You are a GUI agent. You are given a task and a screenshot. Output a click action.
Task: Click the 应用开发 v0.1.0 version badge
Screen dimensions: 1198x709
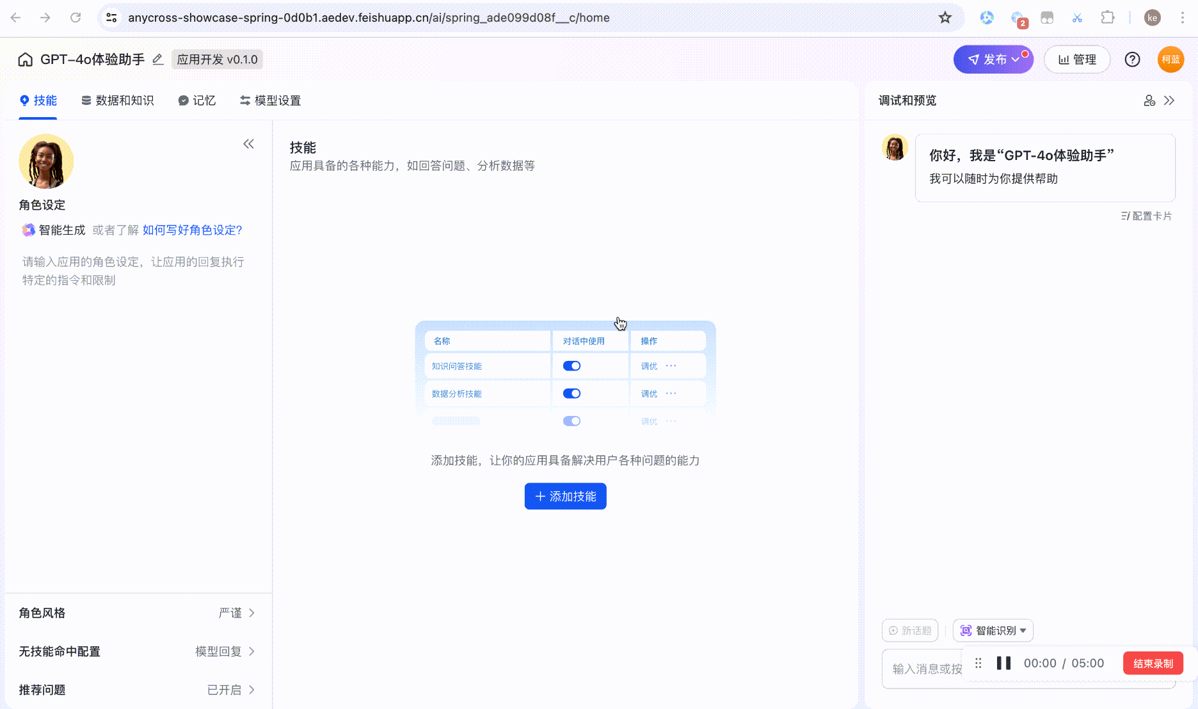[217, 60]
